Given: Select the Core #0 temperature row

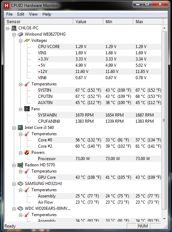Looking at the screenshot, I should (x=99, y=140).
